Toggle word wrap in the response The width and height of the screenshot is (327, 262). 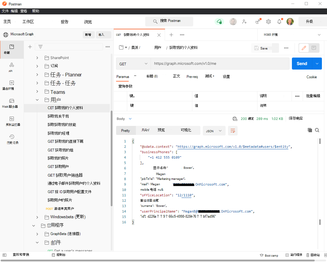coord(233,131)
